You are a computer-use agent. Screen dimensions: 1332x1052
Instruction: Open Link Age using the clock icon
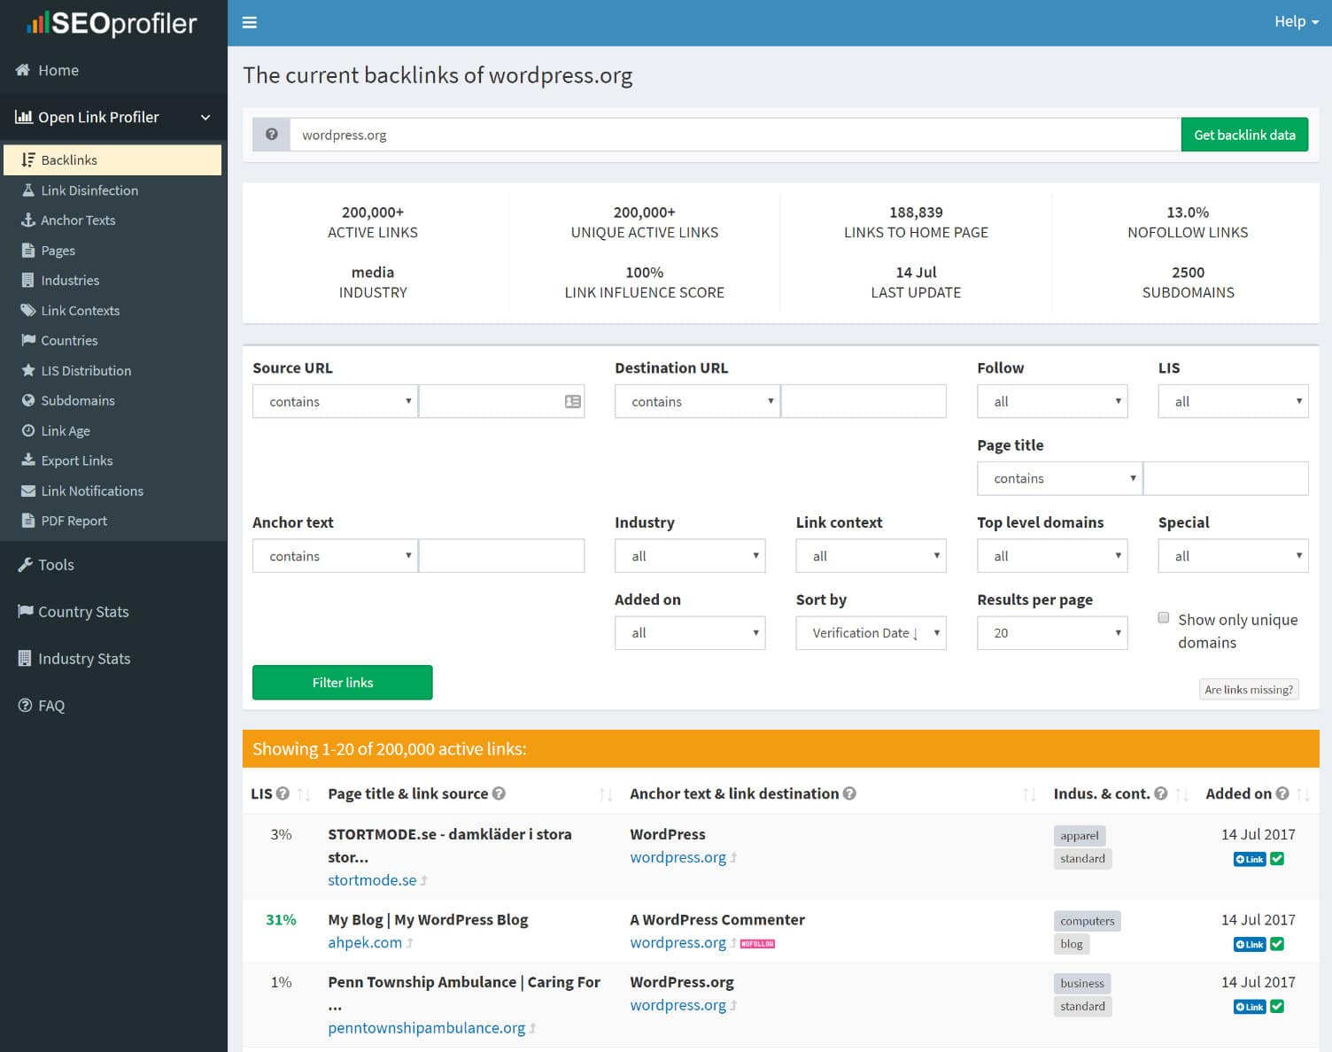pyautogui.click(x=27, y=430)
